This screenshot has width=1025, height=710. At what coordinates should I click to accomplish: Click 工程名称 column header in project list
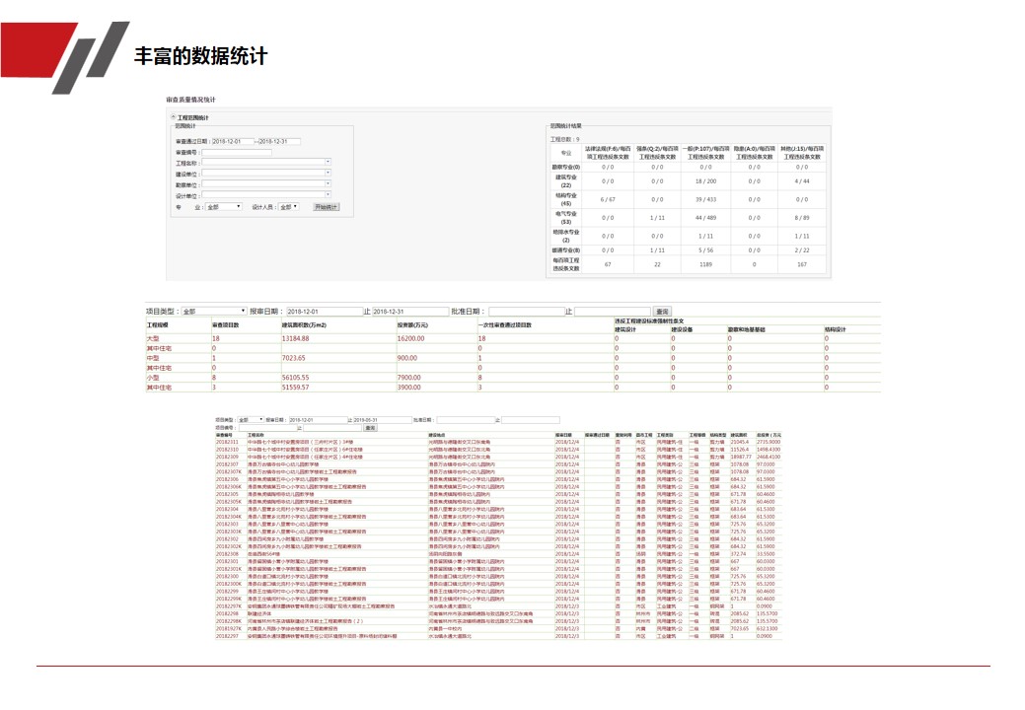[256, 435]
